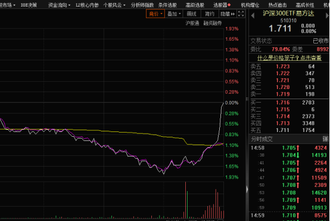Select the 买三 price 1.714

(x=283, y=116)
